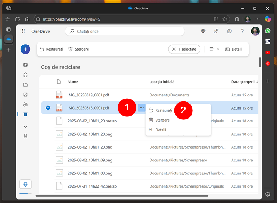The image size is (277, 203).
Task: Open My files folder icon in sidebar
Action: pos(25,84)
